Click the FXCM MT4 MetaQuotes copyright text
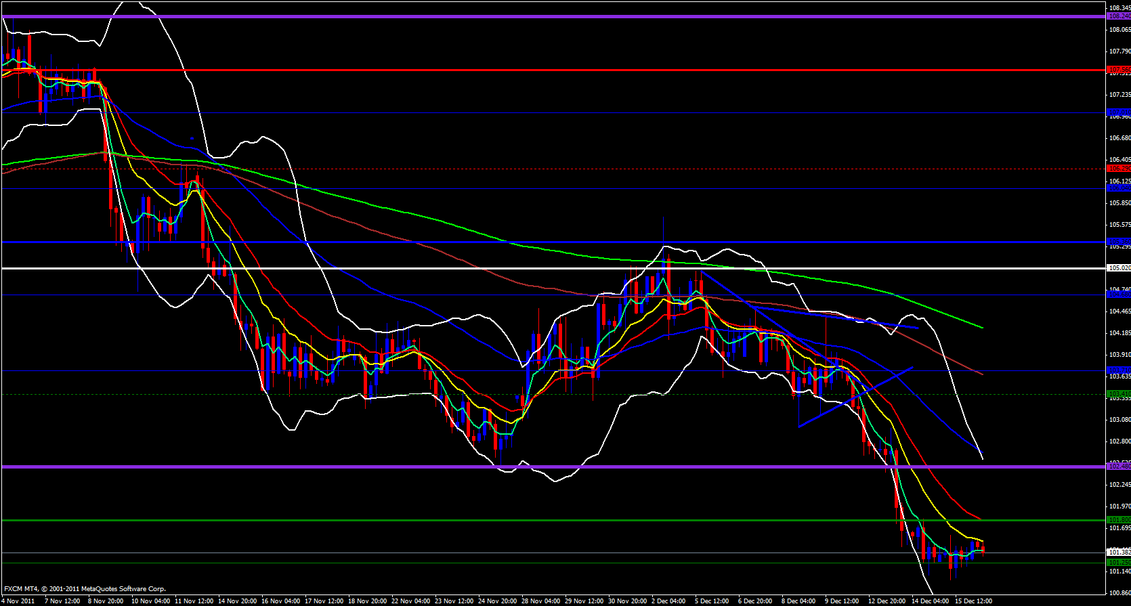 (x=85, y=589)
